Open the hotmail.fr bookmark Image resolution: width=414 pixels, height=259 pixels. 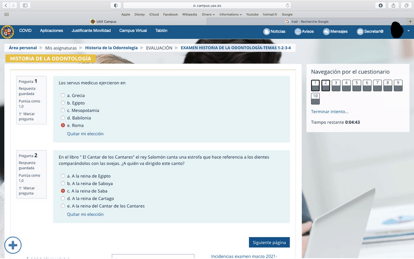pos(270,14)
